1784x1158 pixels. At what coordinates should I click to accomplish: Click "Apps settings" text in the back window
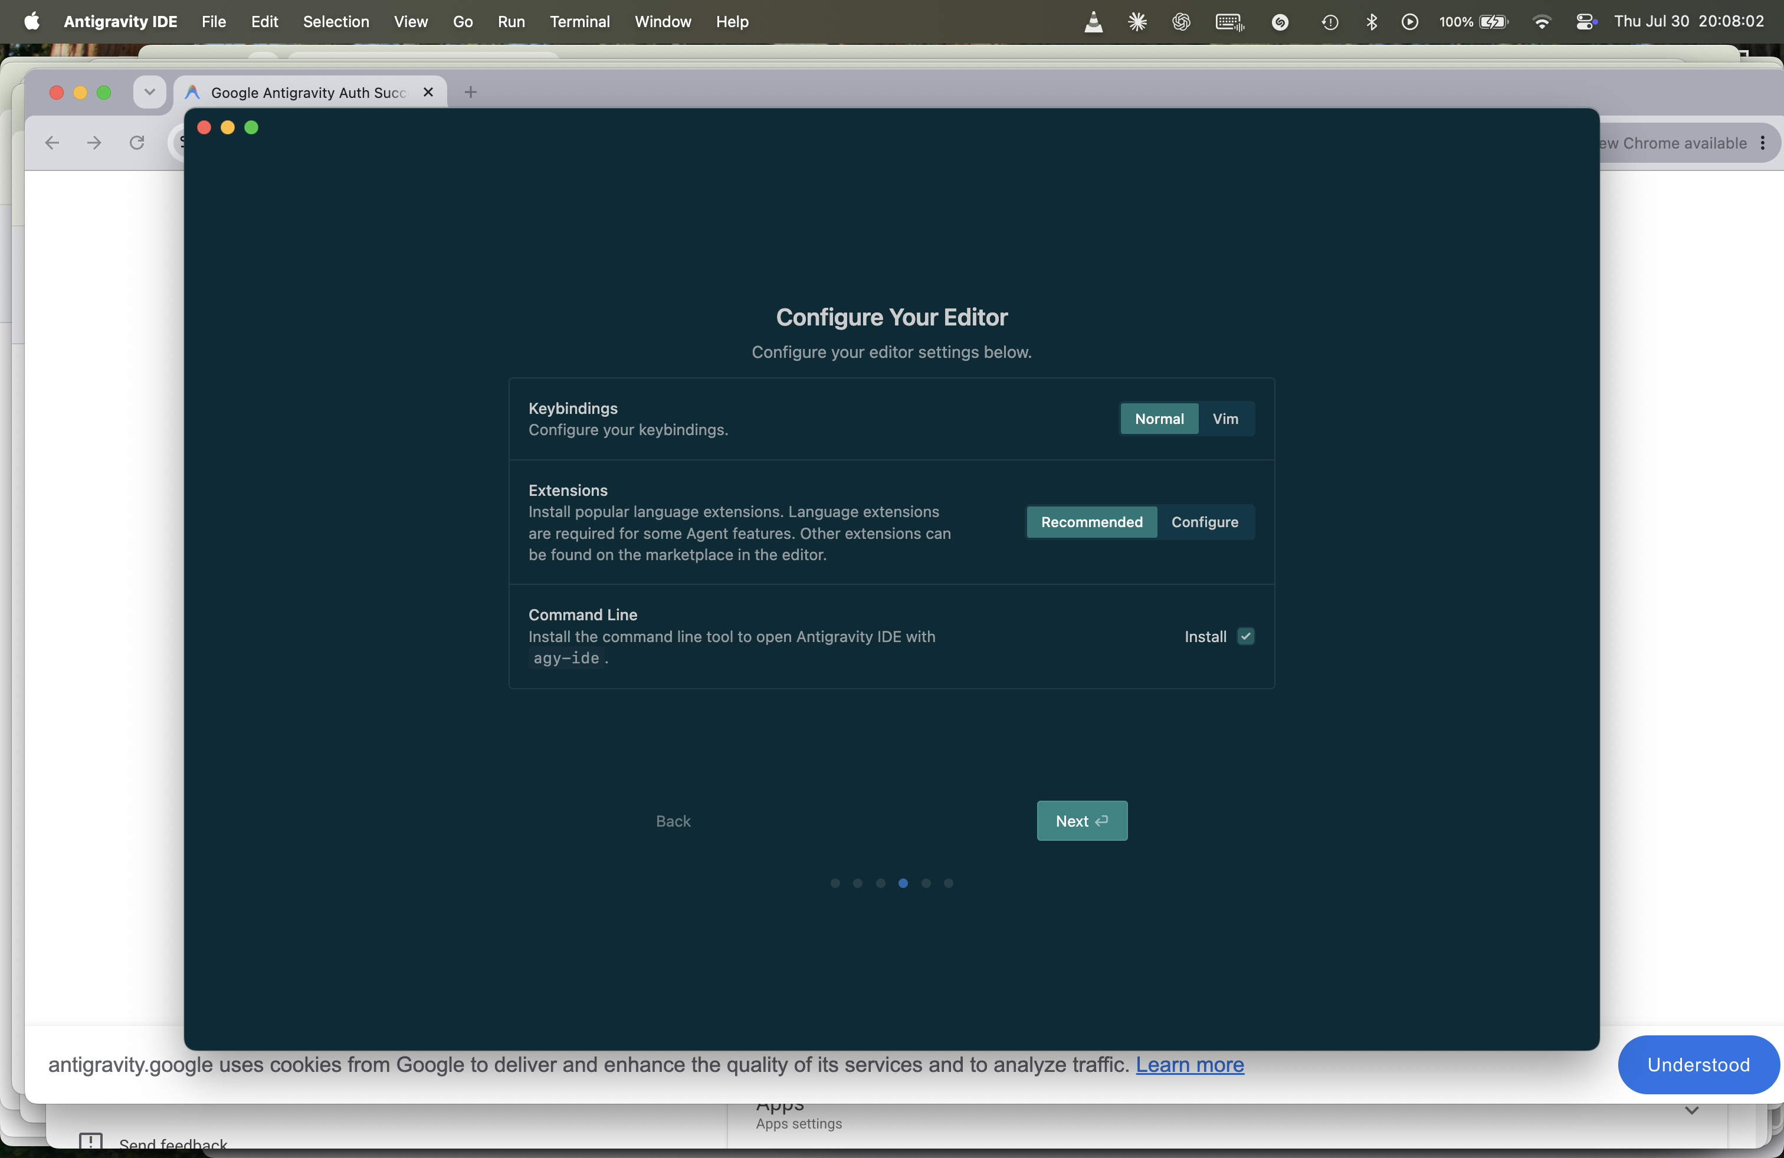tap(798, 1124)
